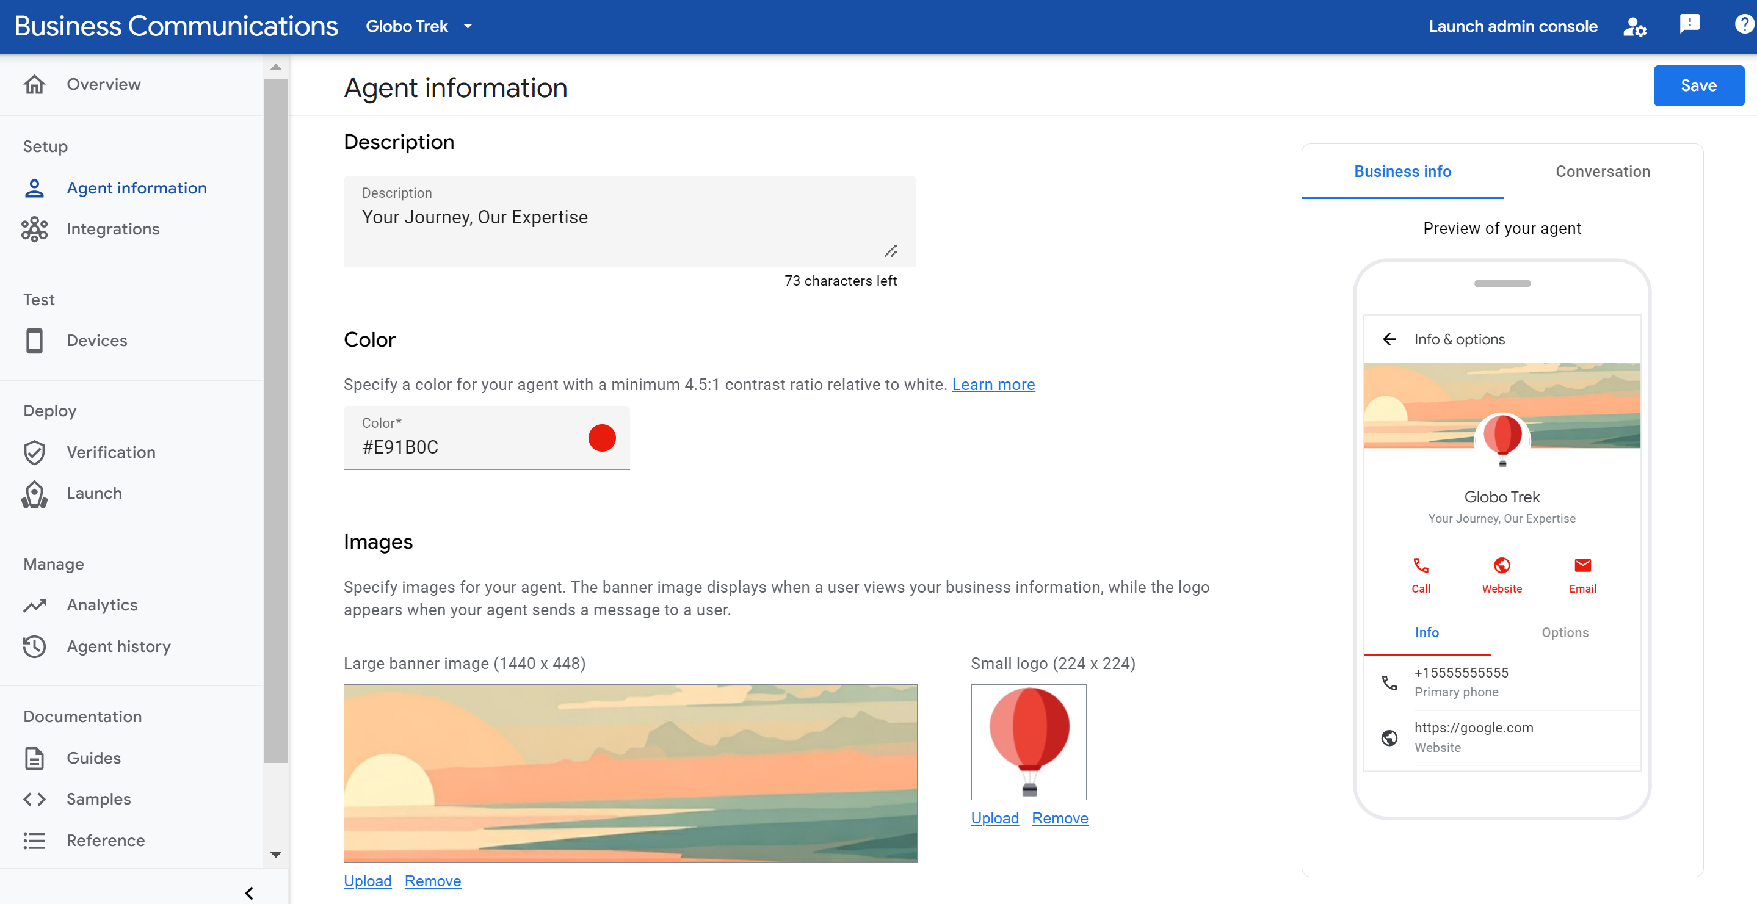Click the color swatch #E91B0C
The width and height of the screenshot is (1757, 904).
[x=601, y=438]
